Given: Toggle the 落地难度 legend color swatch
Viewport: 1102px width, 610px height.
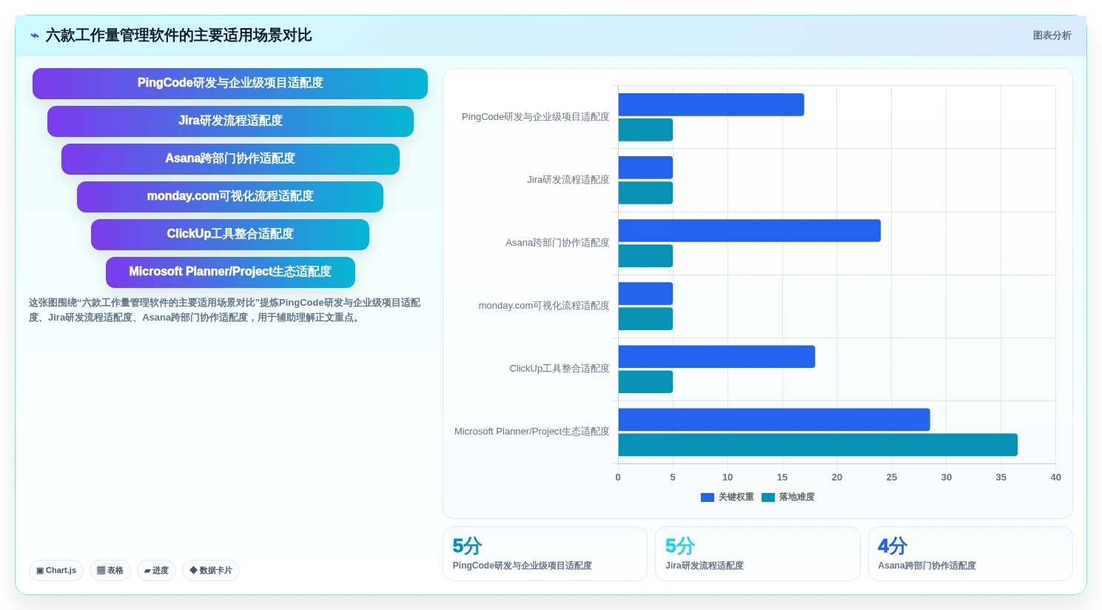Looking at the screenshot, I should 768,497.
